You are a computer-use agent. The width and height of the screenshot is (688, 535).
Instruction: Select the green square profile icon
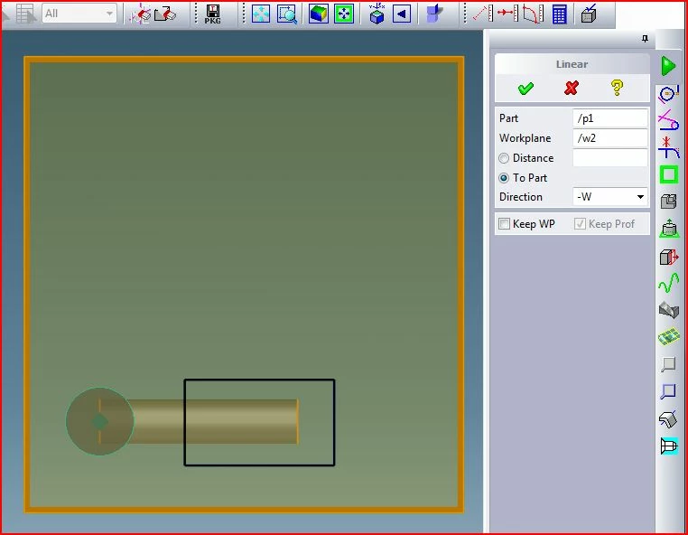pos(669,174)
